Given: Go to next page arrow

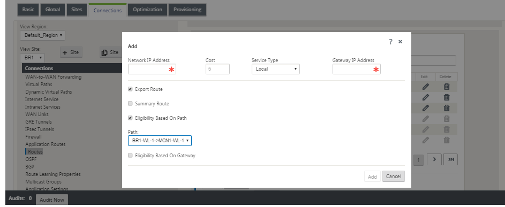Looking at the screenshot, I should pyautogui.click(x=434, y=159).
